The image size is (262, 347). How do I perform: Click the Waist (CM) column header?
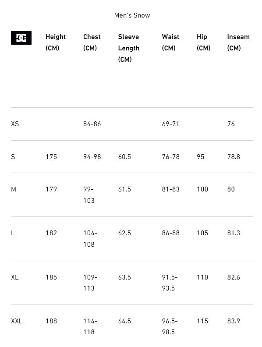pos(170,42)
